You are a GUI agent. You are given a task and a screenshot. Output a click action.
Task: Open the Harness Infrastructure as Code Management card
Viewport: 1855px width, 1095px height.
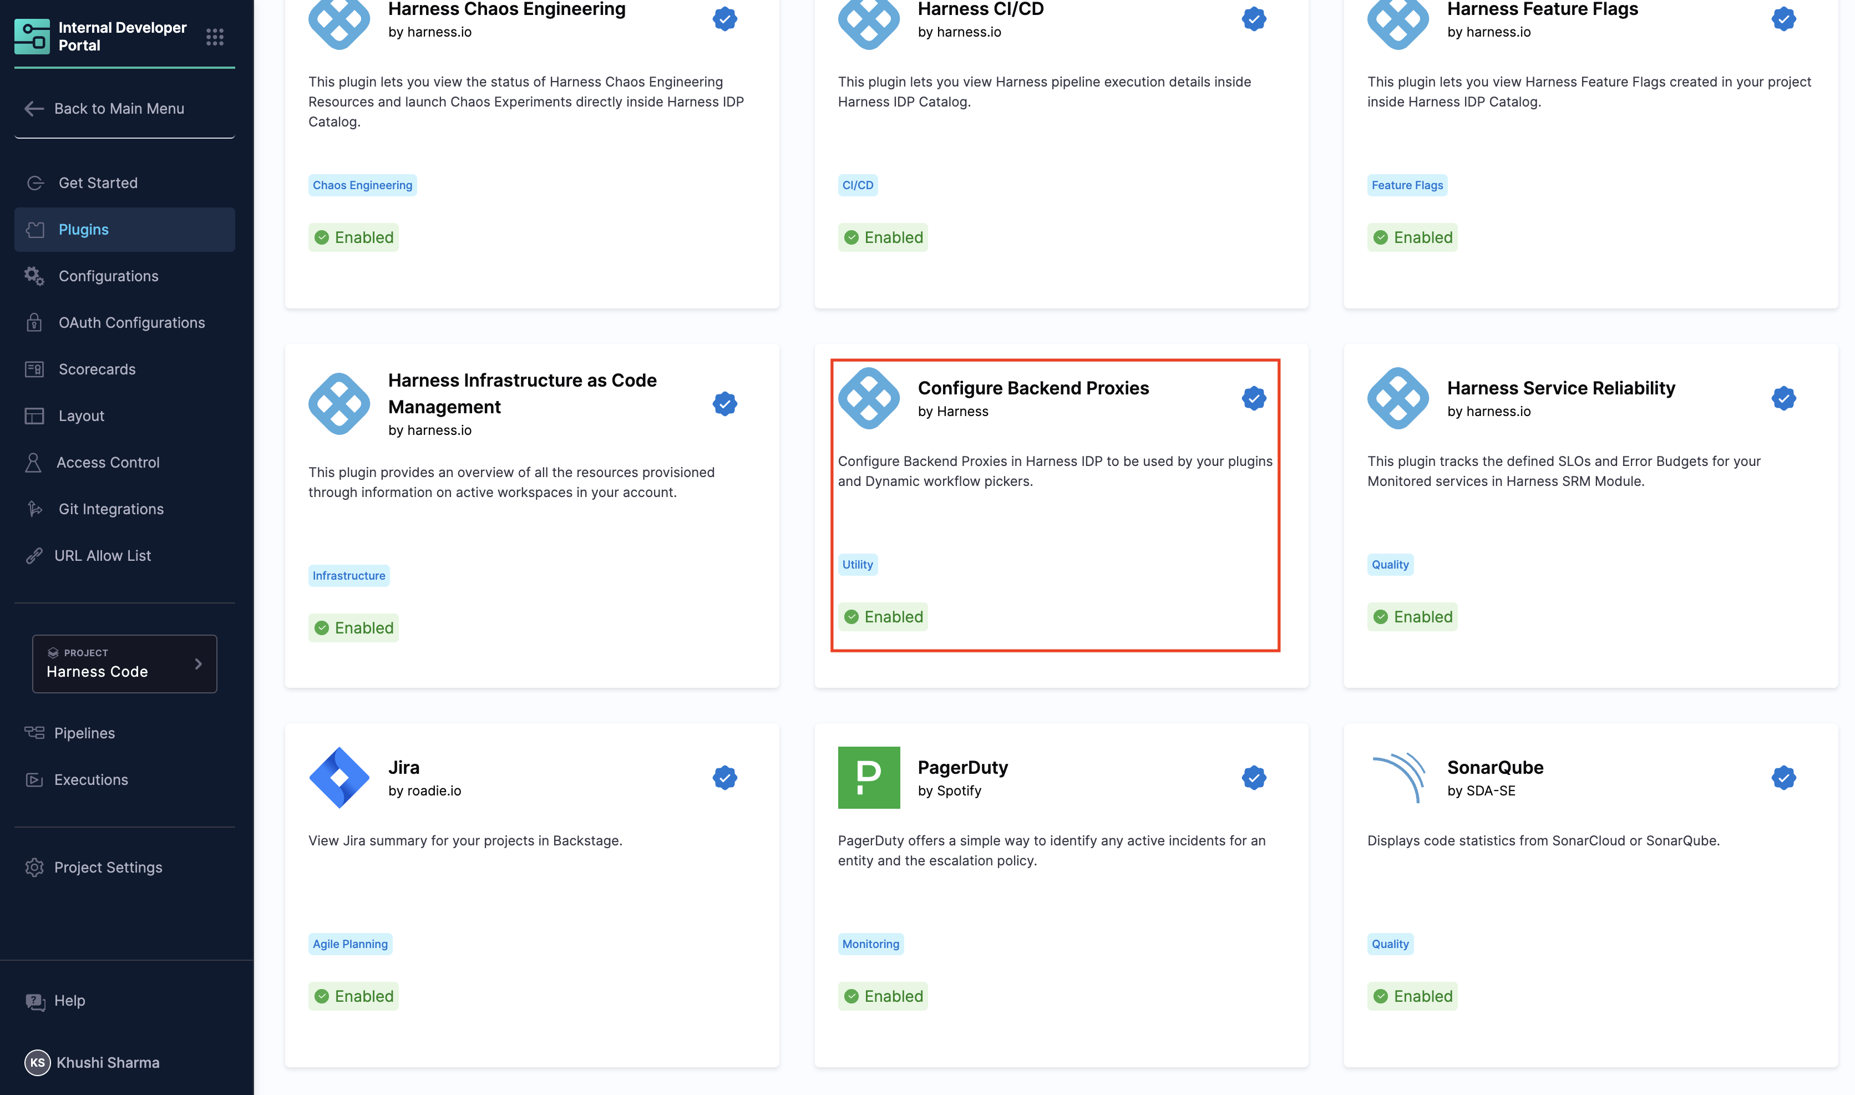pos(521,393)
